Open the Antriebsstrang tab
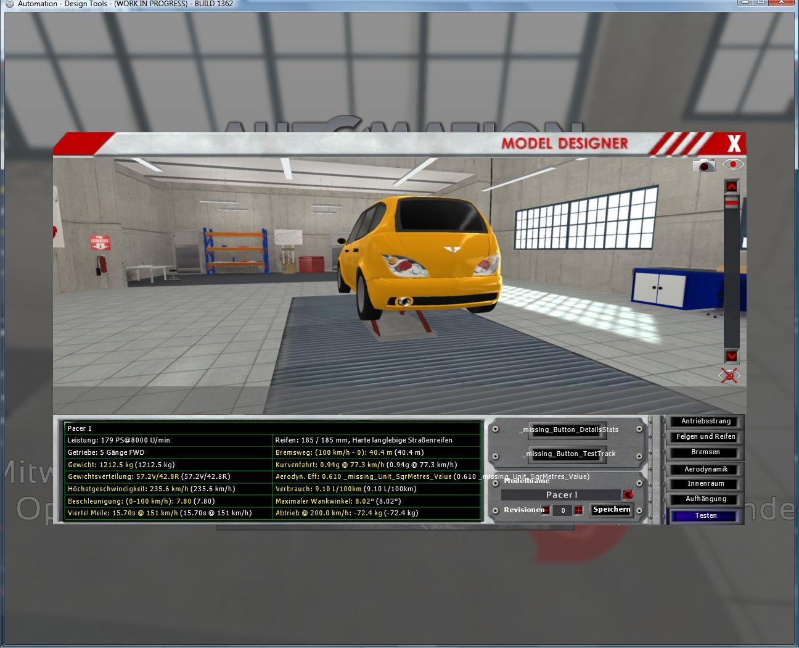The height and width of the screenshot is (648, 799). (x=705, y=422)
